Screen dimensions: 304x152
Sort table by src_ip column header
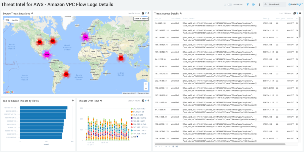158,19
